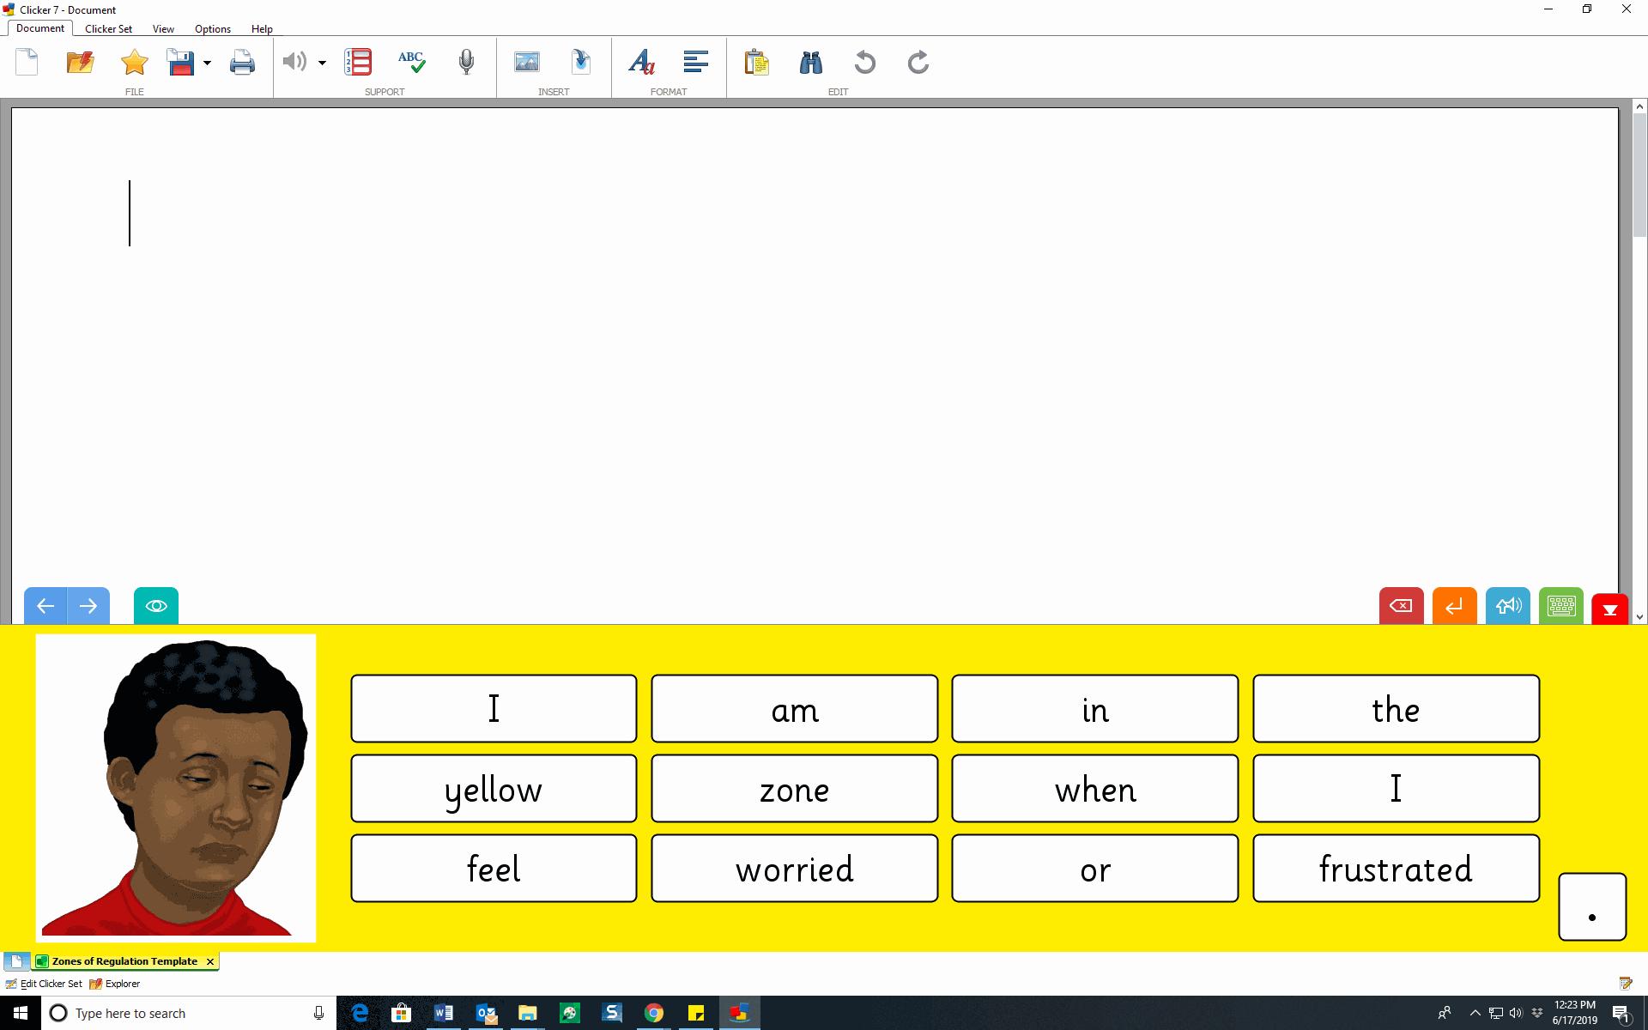Toggle the teal eye view button

pos(156,606)
